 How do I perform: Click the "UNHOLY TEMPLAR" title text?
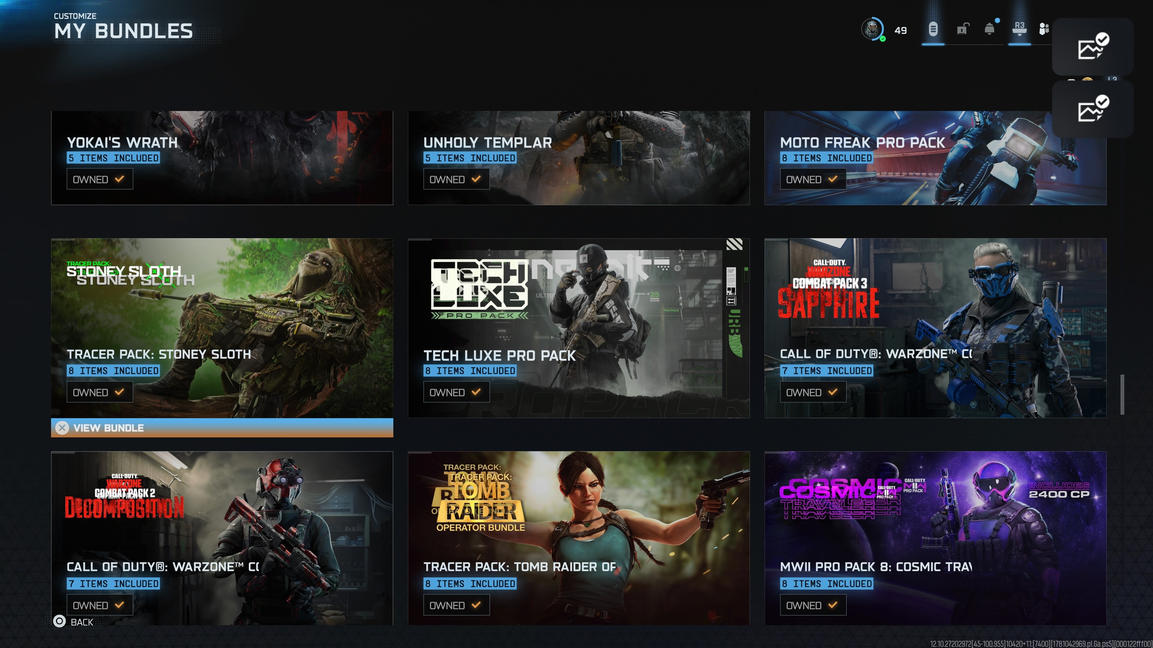[487, 142]
